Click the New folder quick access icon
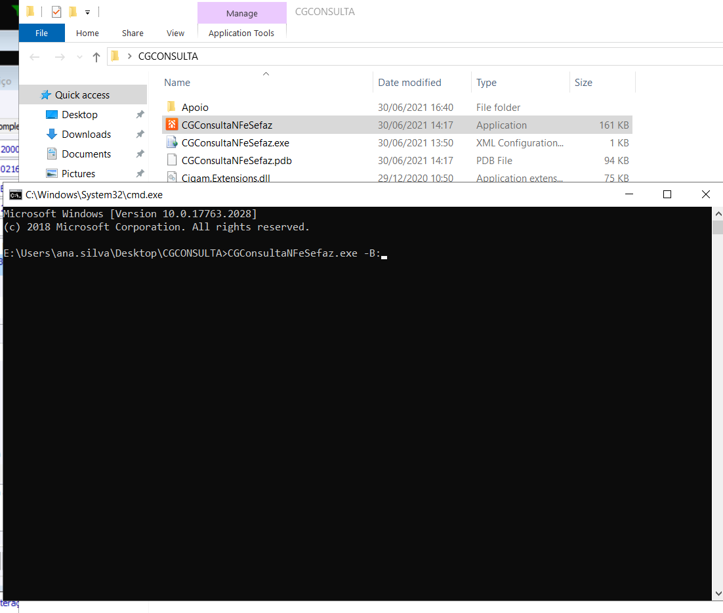Screen dimensions: 723x613 click(x=73, y=12)
